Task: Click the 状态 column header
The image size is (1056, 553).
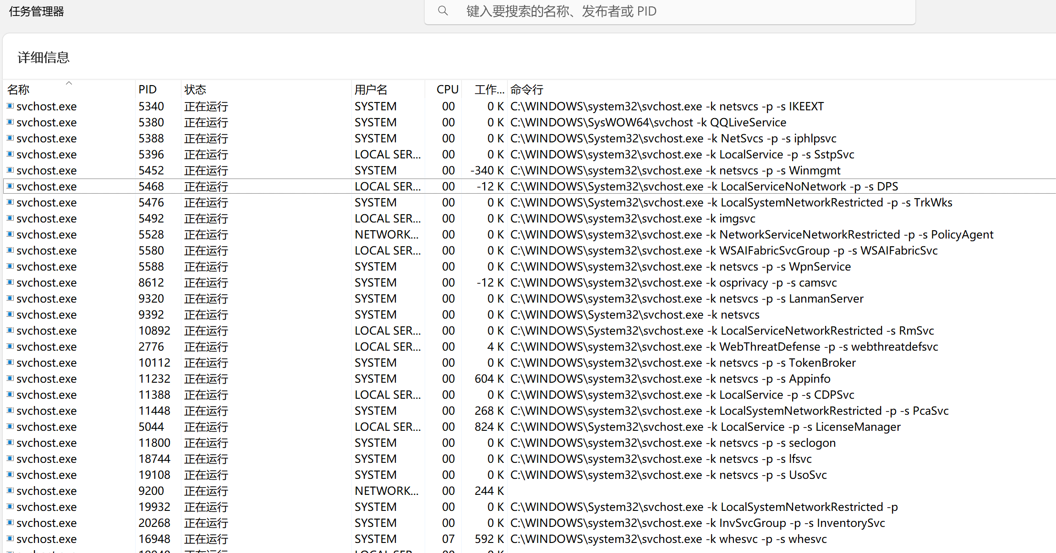Action: [195, 90]
